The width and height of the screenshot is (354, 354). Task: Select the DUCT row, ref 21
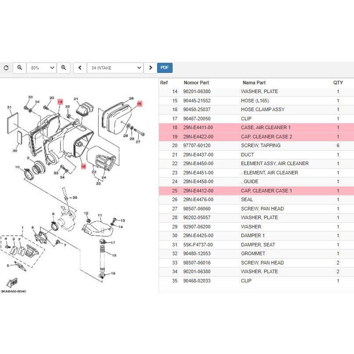(256, 155)
